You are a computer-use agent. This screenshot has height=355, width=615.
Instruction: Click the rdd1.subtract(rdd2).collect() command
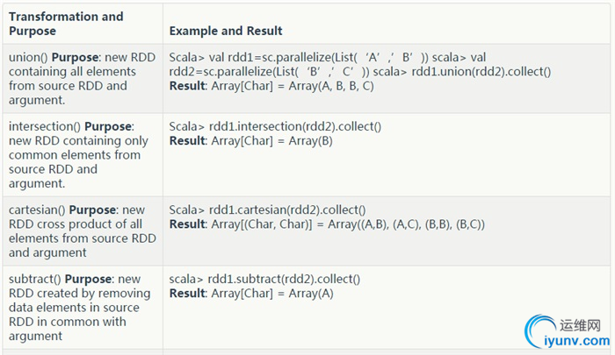pyautogui.click(x=284, y=279)
